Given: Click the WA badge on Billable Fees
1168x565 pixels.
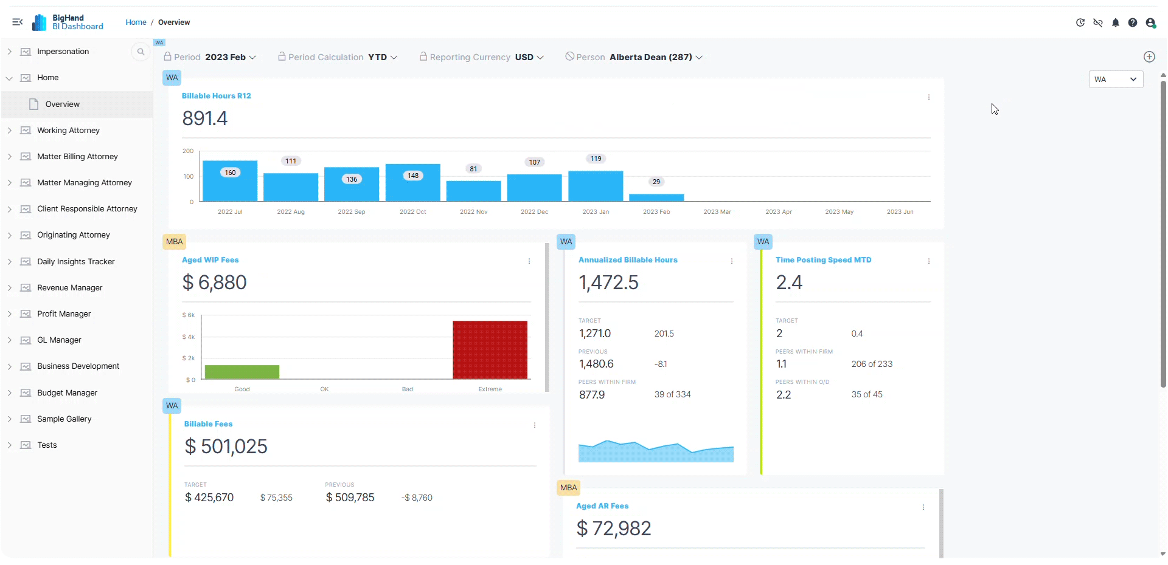Looking at the screenshot, I should [172, 406].
